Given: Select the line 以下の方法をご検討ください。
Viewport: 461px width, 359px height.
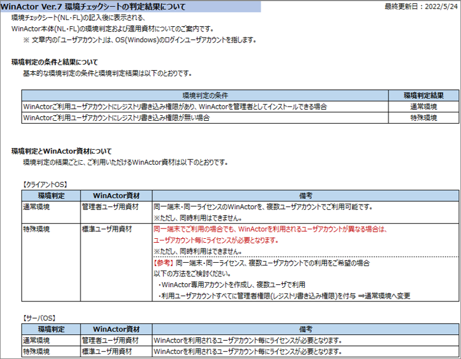Looking at the screenshot, I should 192,274.
